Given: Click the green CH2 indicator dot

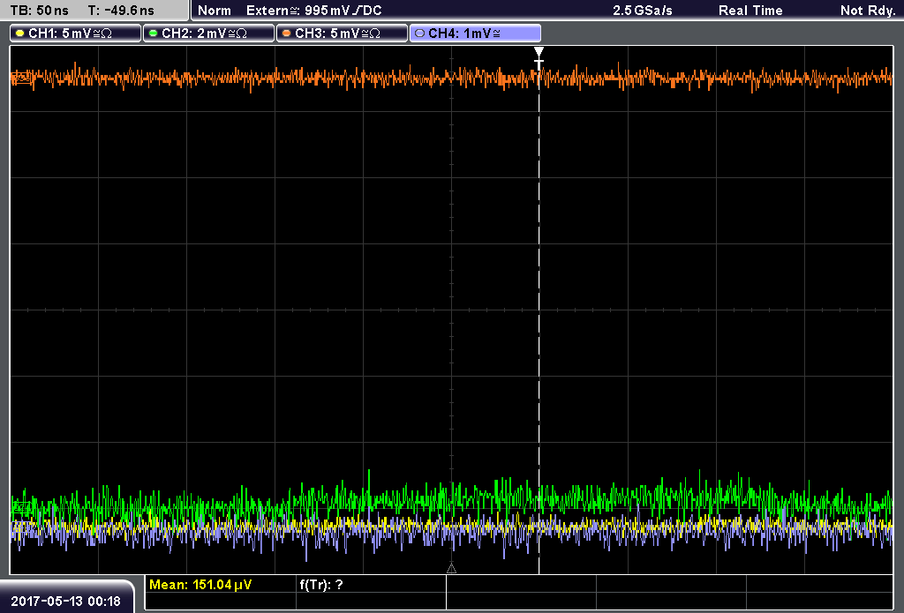Looking at the screenshot, I should [154, 34].
